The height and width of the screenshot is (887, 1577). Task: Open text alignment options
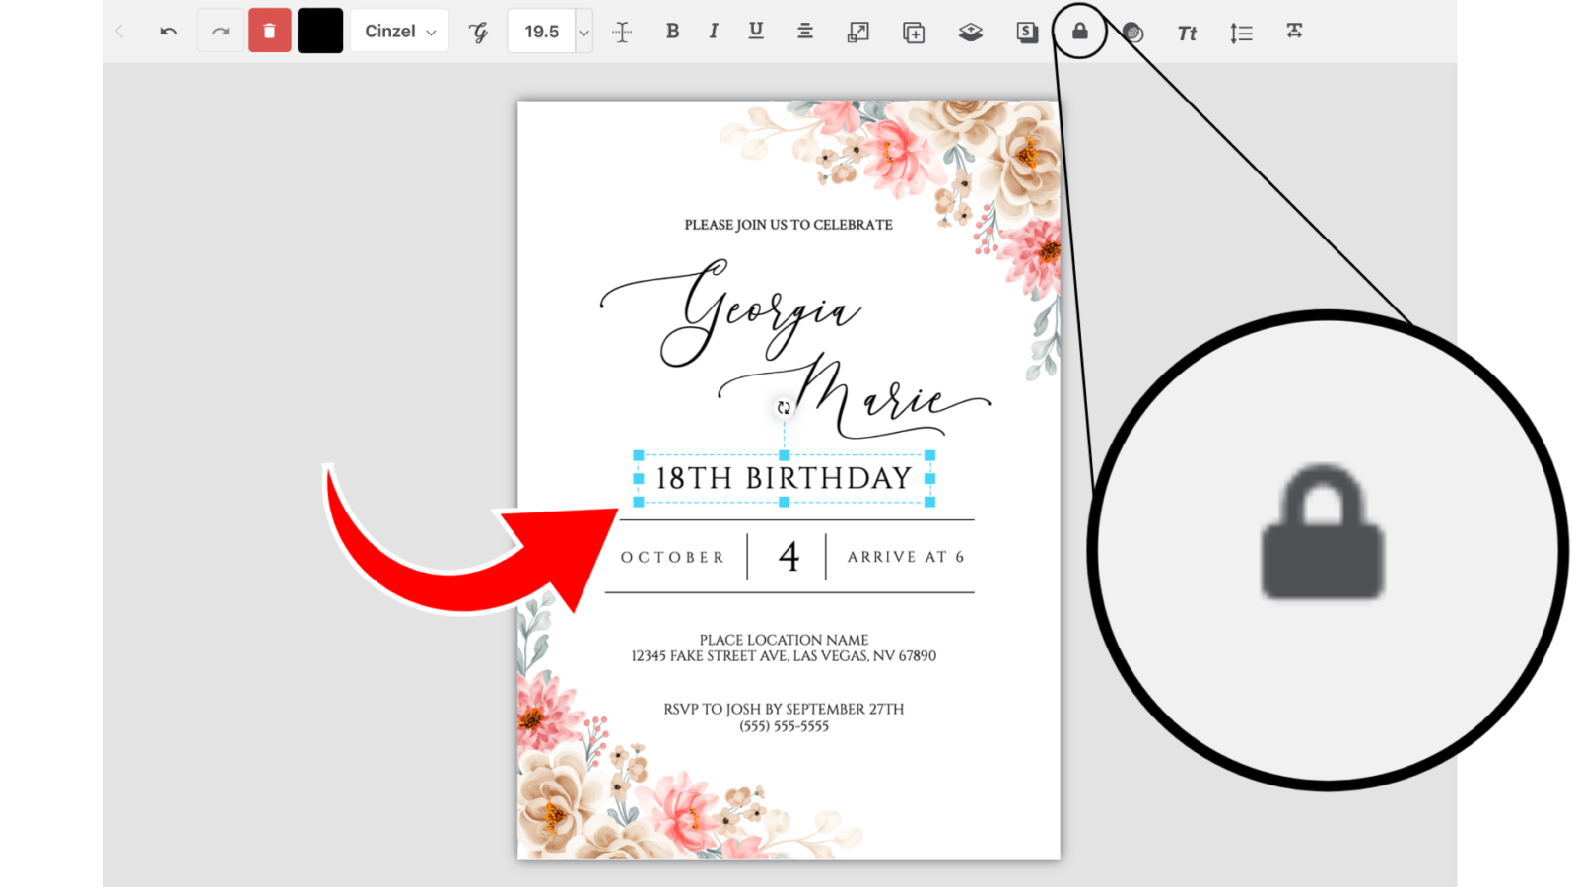[x=804, y=32]
